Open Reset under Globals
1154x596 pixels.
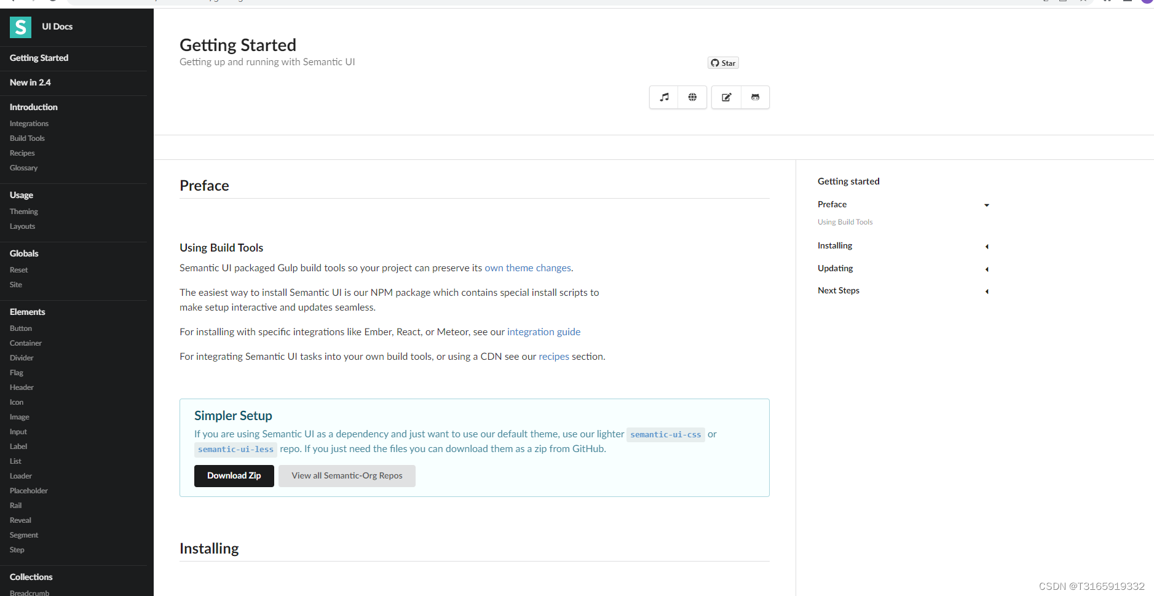[18, 270]
